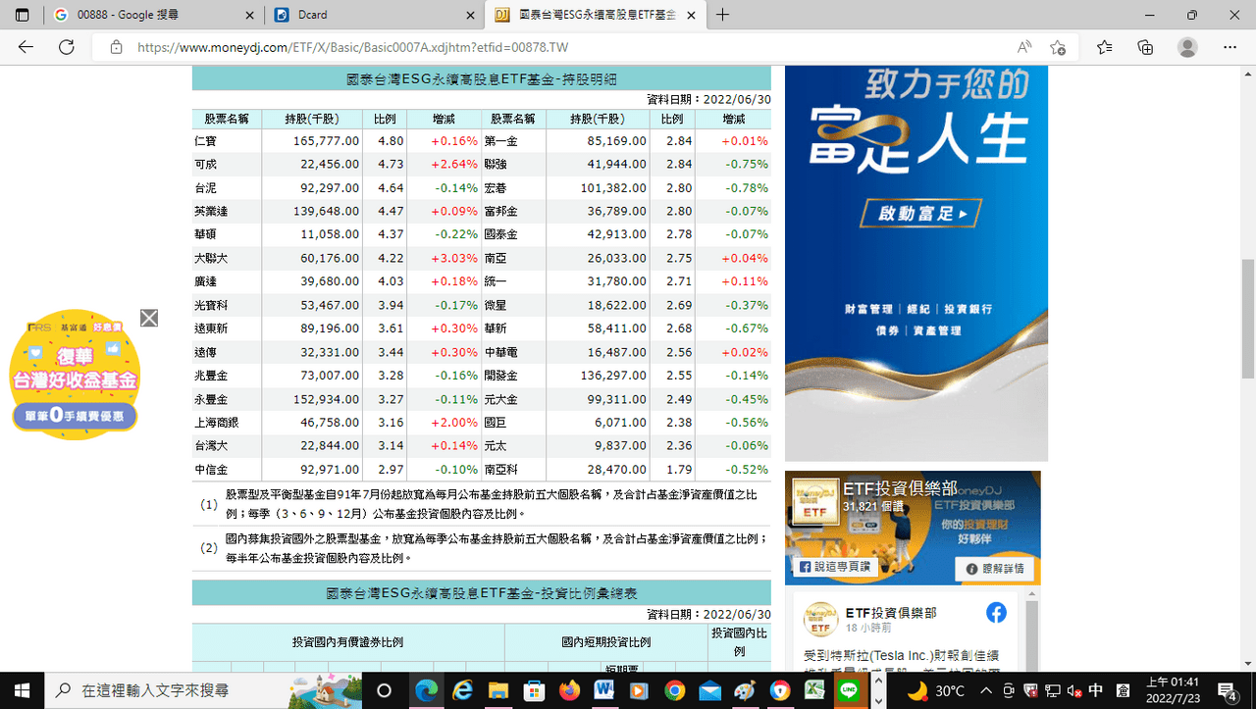This screenshot has height=709, width=1256.
Task: Open Google Chrome from taskbar
Action: coord(674,690)
